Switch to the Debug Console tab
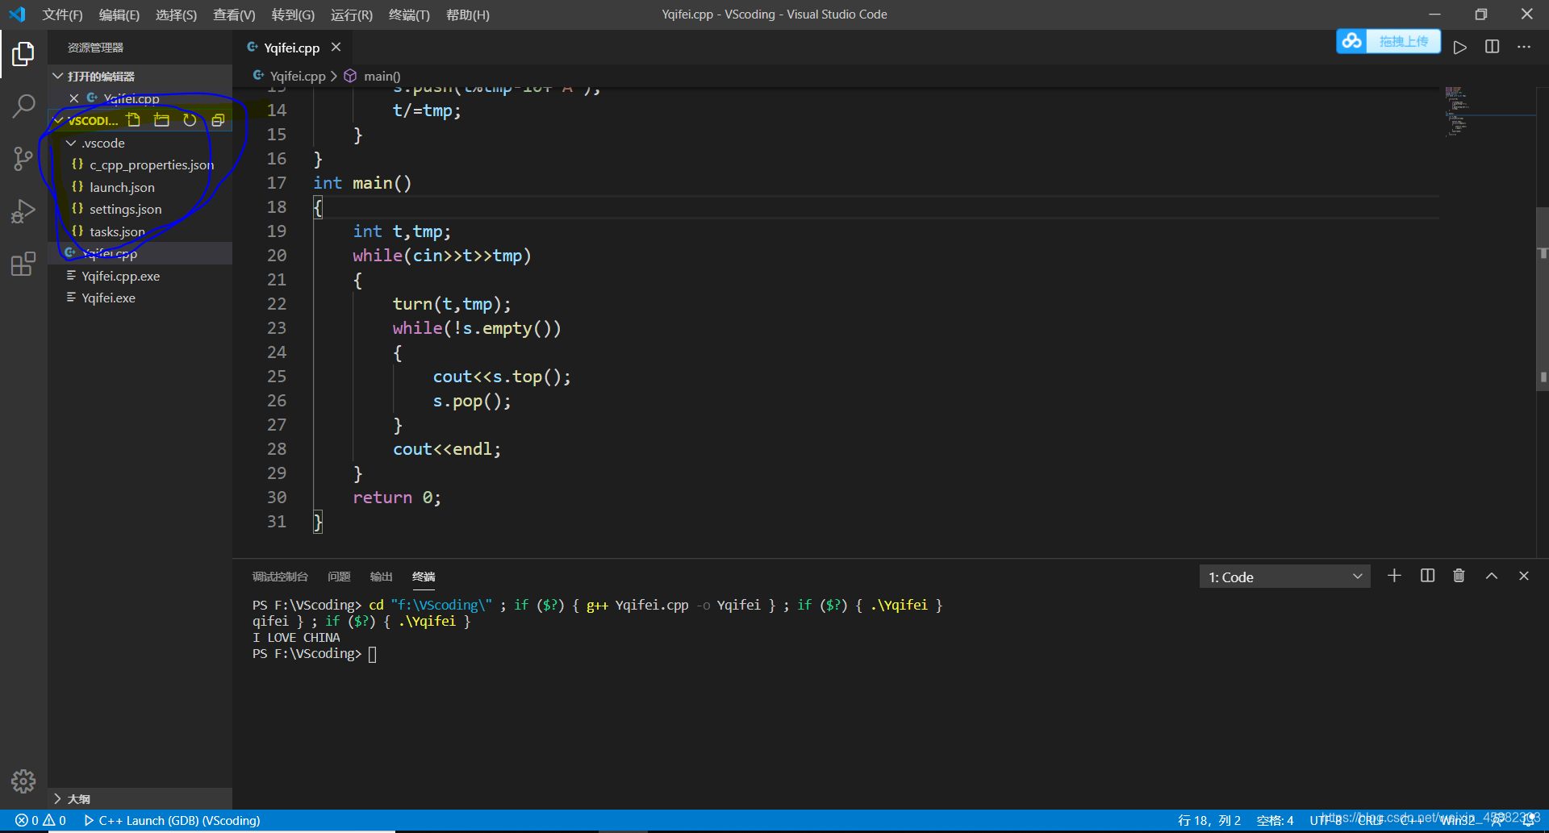The image size is (1549, 833). pos(280,577)
